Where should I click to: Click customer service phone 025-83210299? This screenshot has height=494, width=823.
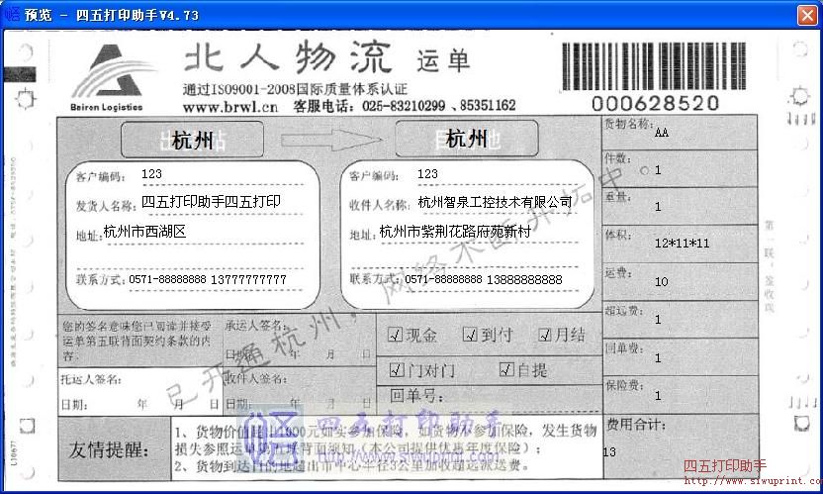404,106
